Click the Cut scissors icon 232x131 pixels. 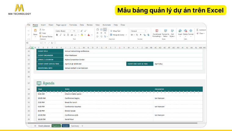[x=40, y=30]
